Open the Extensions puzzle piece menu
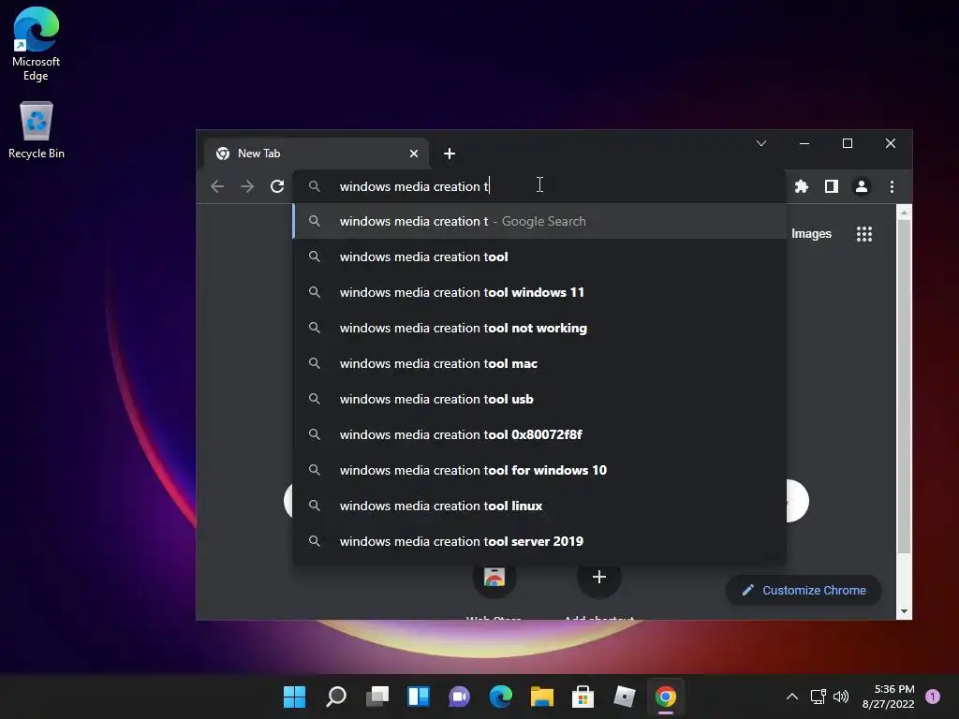The image size is (959, 719). coord(802,186)
